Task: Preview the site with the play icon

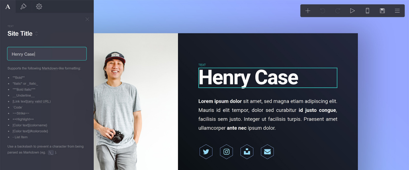Action: coord(352,11)
